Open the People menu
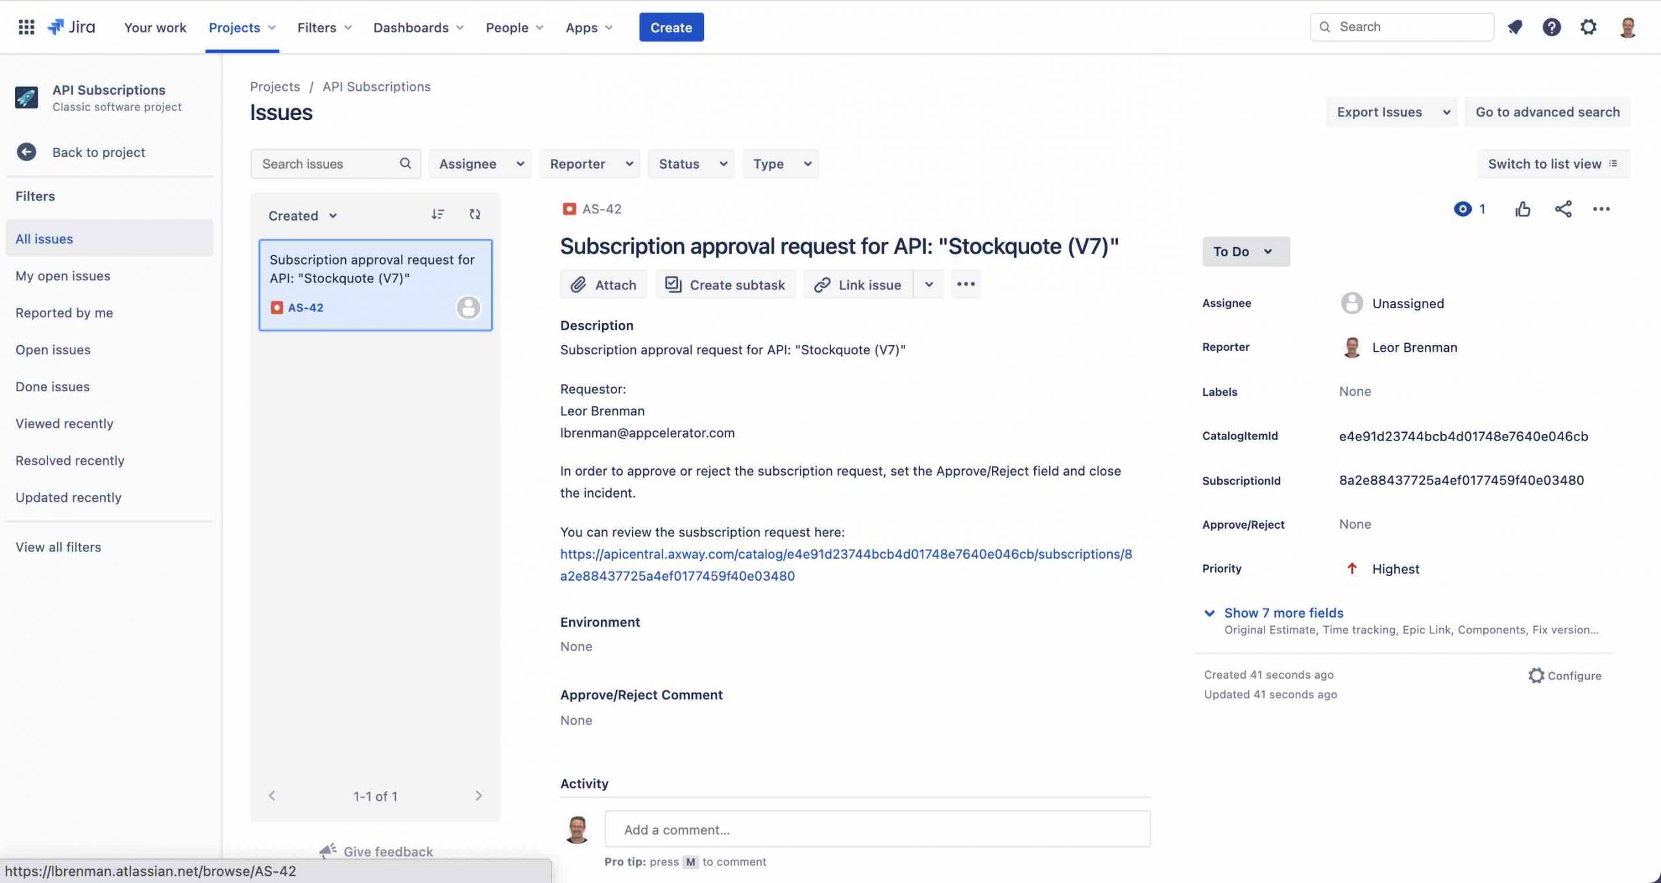Viewport: 1661px width, 883px height. click(x=515, y=27)
